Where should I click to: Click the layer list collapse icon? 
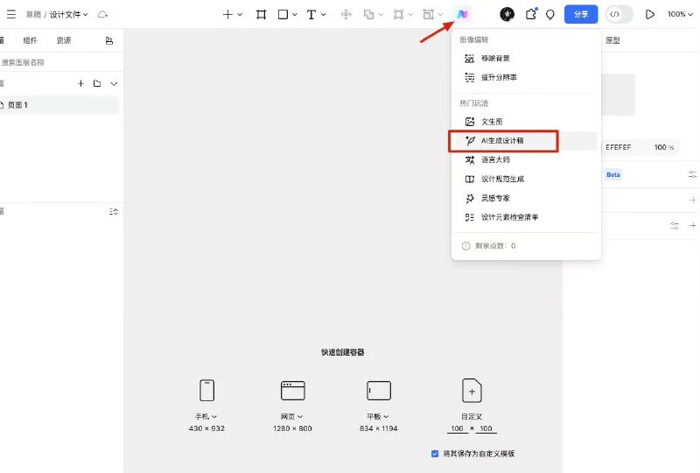[114, 211]
